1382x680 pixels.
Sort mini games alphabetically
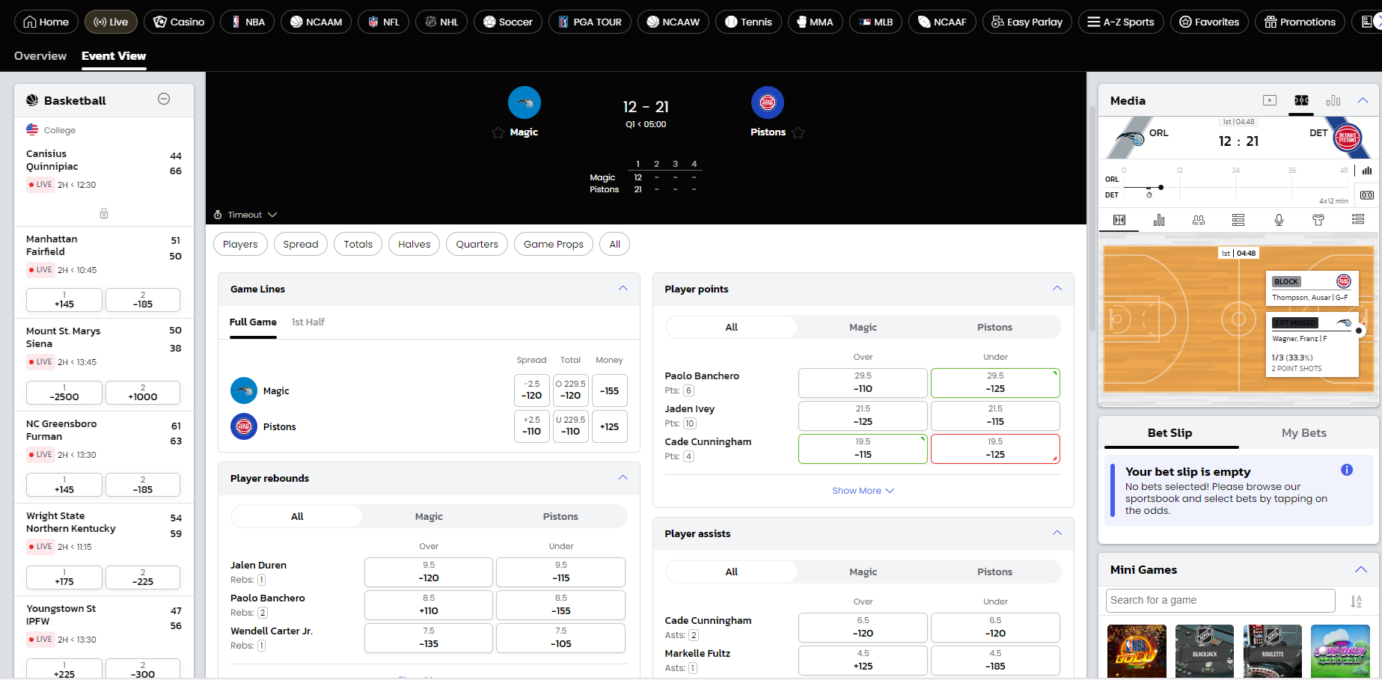[x=1356, y=601]
